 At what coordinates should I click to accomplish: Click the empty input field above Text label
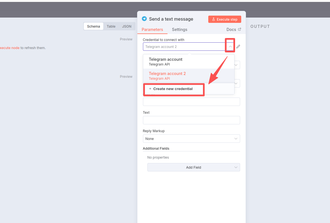point(191,102)
